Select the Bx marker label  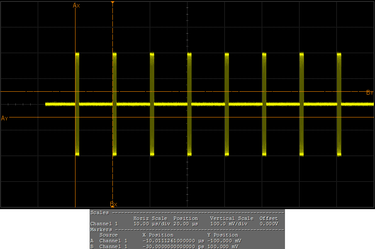point(113,204)
